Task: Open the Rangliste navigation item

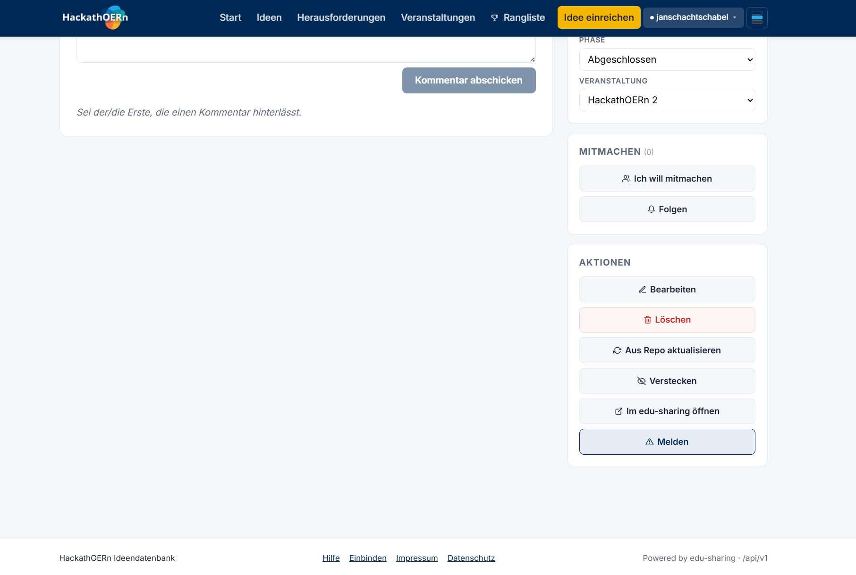Action: (518, 17)
